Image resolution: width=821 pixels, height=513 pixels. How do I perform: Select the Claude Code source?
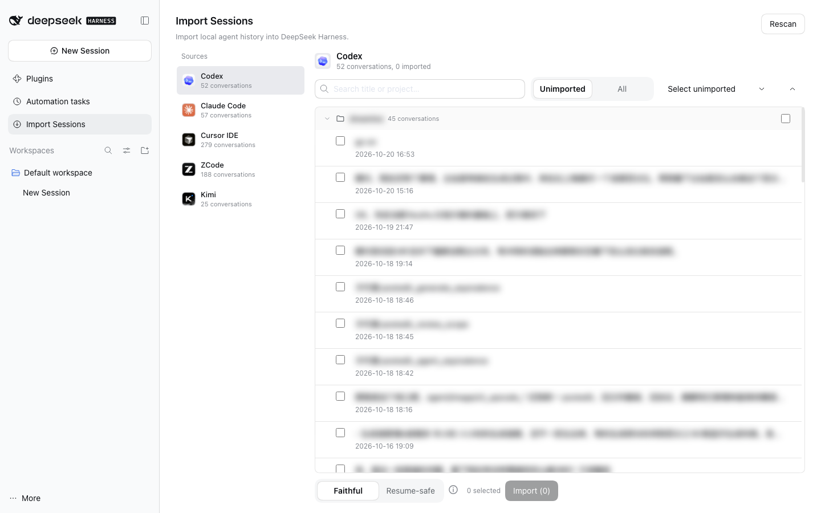tap(241, 110)
